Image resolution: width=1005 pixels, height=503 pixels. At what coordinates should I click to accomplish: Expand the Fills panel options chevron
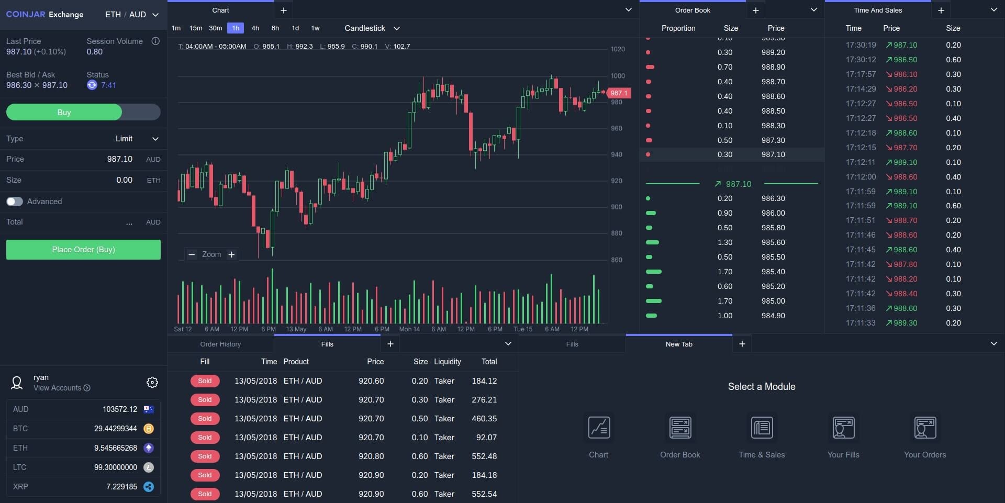tap(508, 344)
